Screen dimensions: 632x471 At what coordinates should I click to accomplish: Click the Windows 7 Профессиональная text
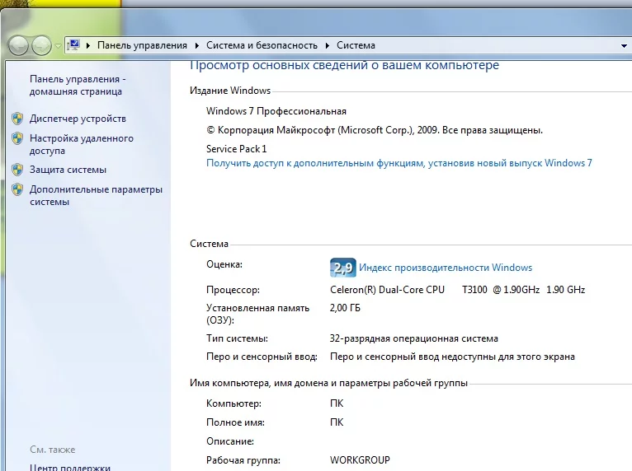point(276,111)
